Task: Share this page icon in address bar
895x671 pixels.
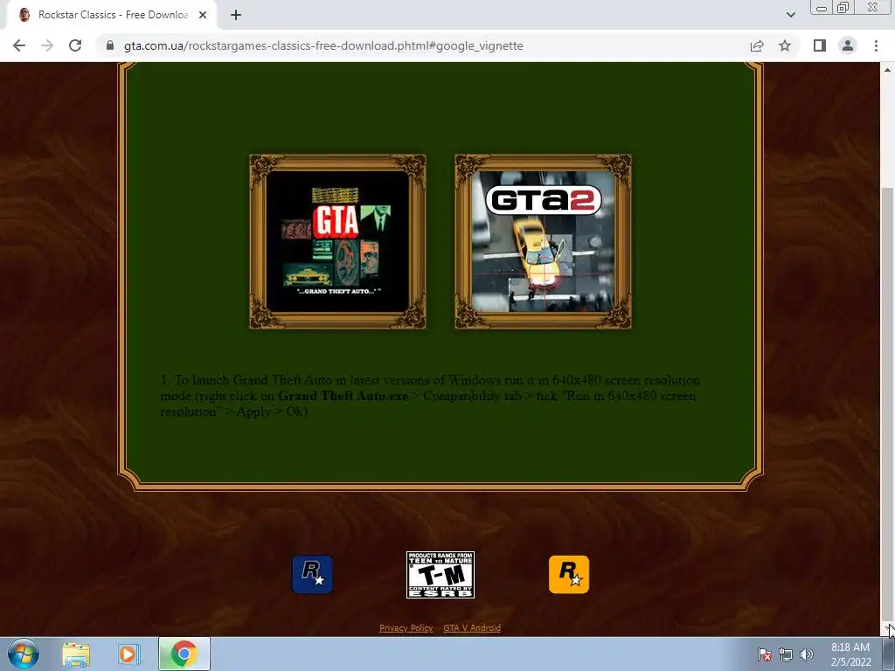Action: pos(757,45)
